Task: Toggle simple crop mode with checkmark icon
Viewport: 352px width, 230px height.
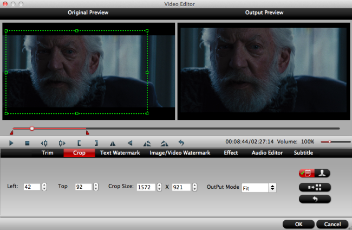Action: coord(307,173)
